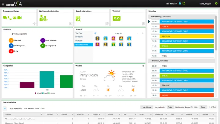This screenshot has height=124, width=220.
Task: Go to the next Awards page arrow
Action: 143,33
